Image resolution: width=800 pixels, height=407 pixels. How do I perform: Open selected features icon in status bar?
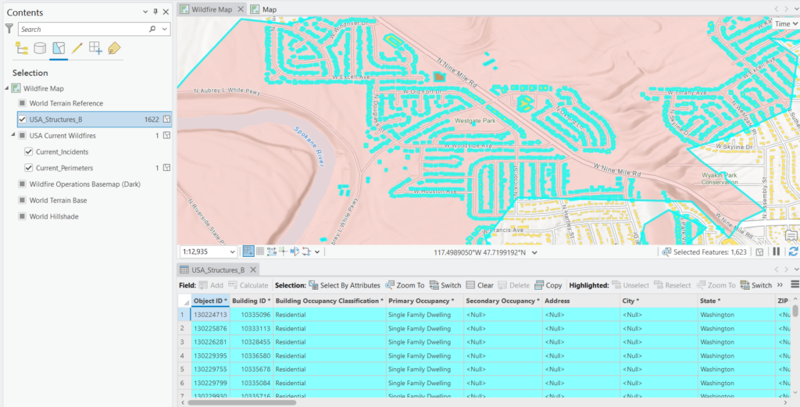click(666, 252)
